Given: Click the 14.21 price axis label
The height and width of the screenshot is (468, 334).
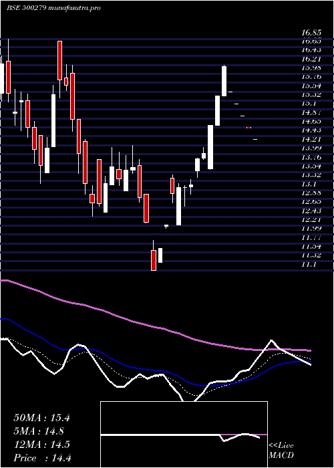Looking at the screenshot, I should 311,139.
